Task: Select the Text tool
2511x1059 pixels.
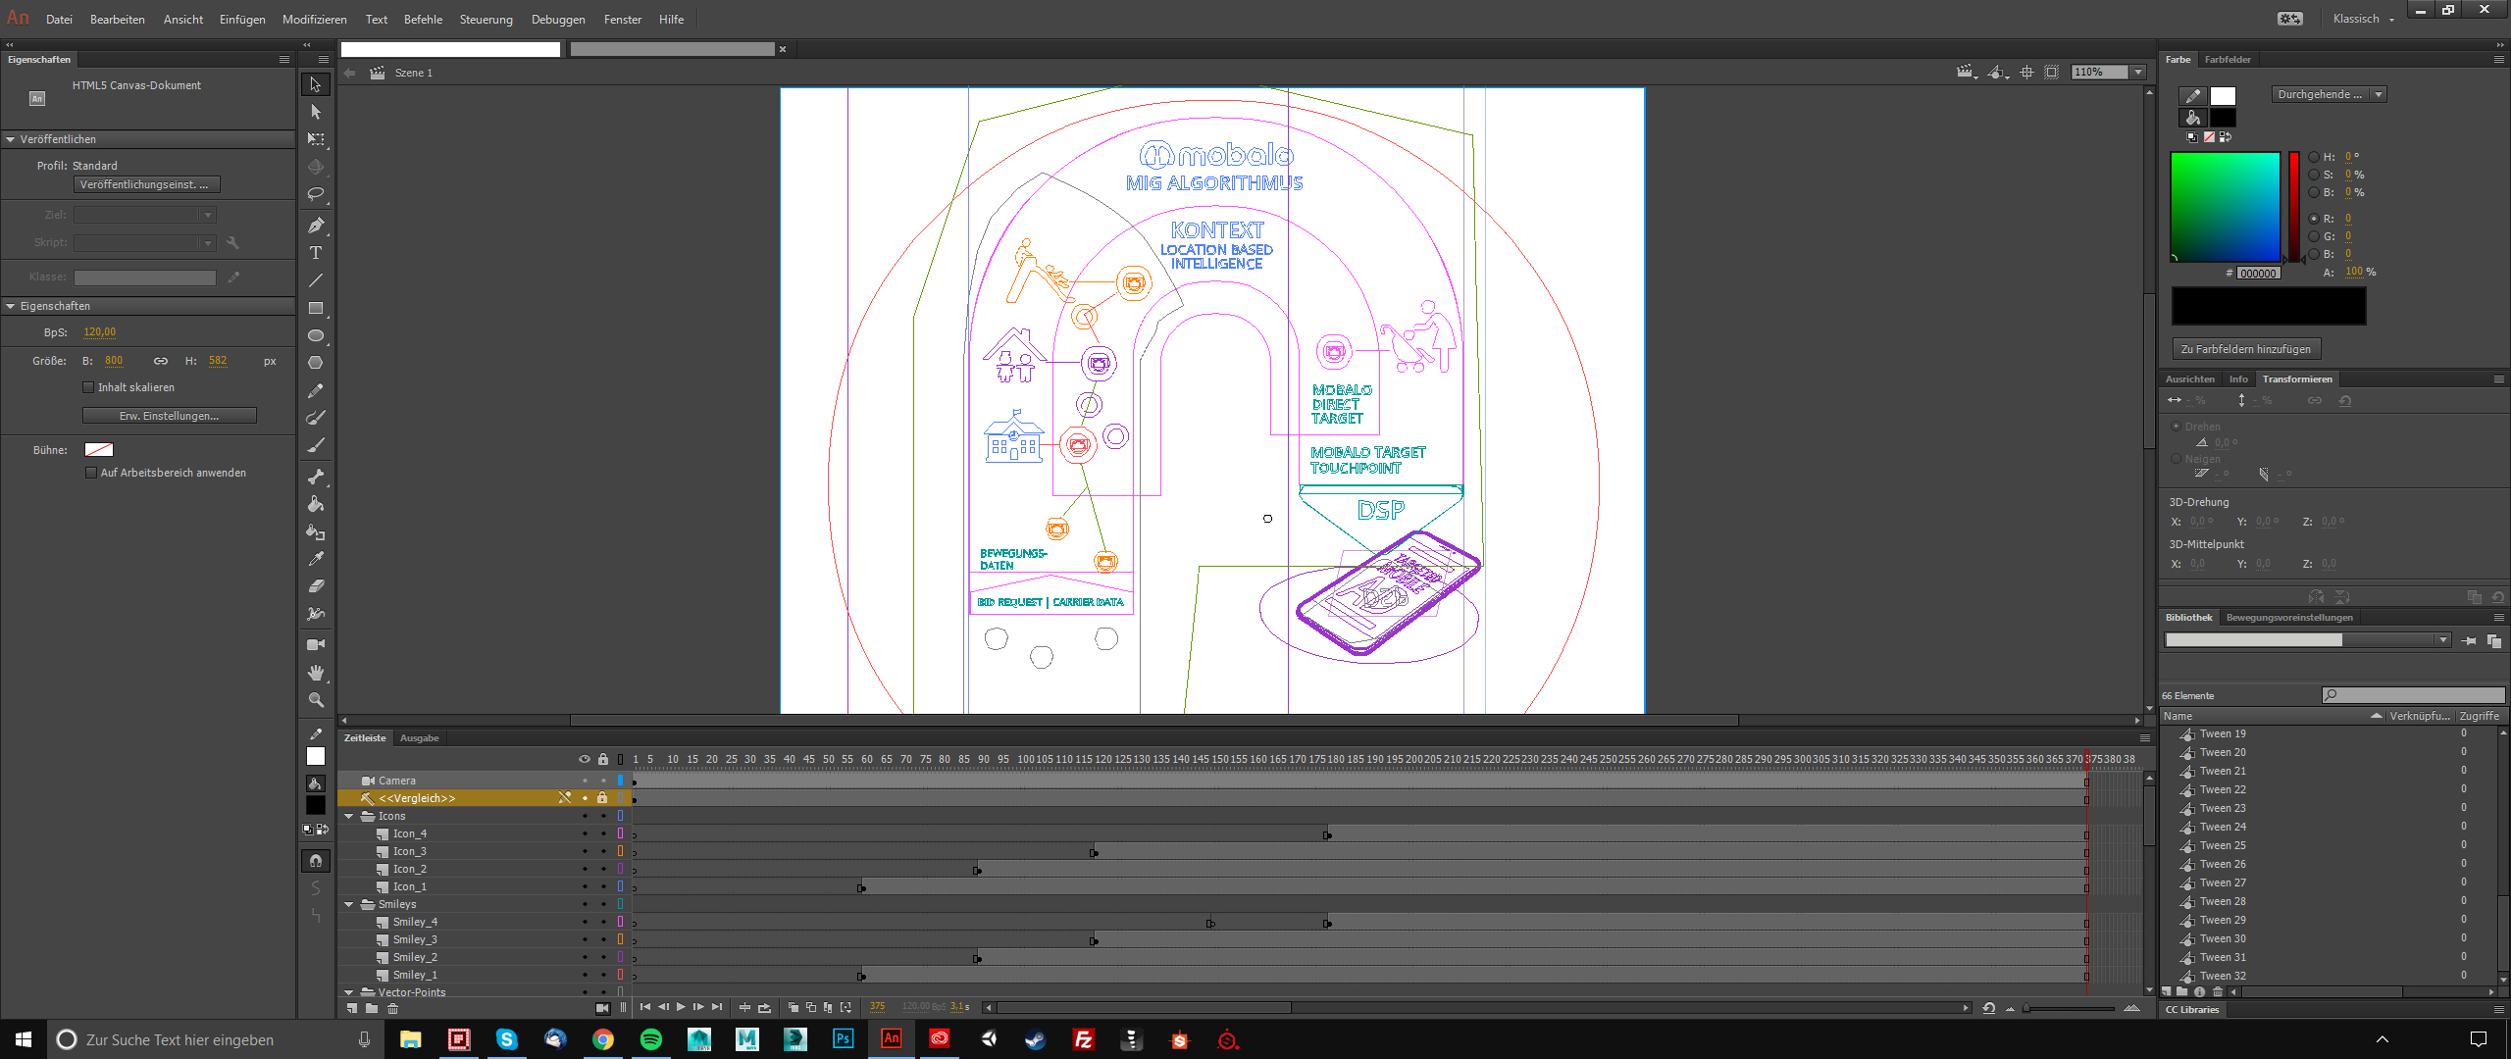Action: click(315, 253)
